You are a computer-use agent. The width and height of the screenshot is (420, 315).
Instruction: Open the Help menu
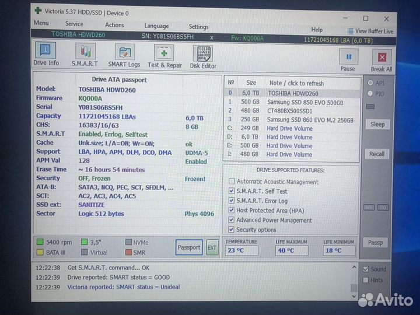(317, 30)
